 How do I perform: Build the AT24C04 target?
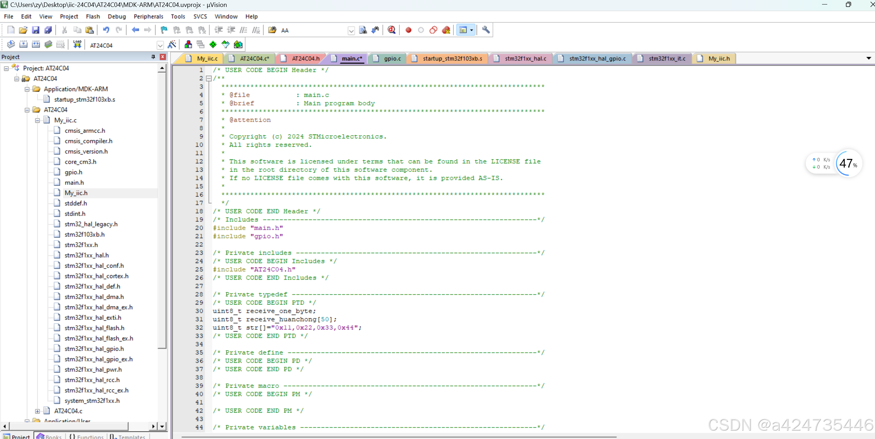(24, 44)
